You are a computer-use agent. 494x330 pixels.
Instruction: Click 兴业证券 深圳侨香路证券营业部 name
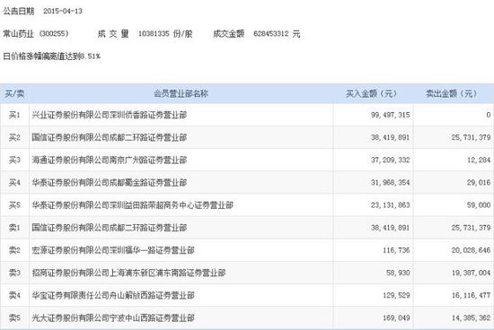coord(110,115)
